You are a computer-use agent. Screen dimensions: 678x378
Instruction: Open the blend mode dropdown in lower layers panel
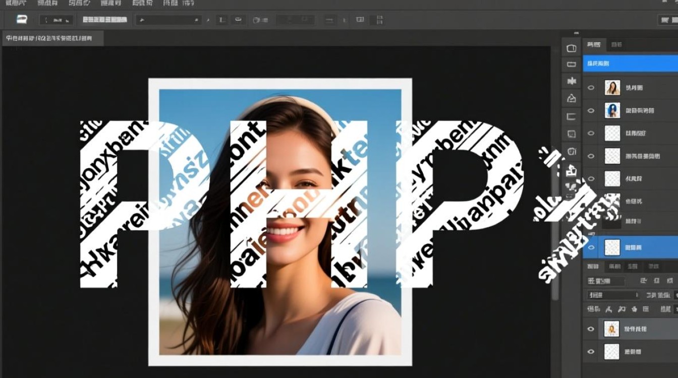coord(613,295)
